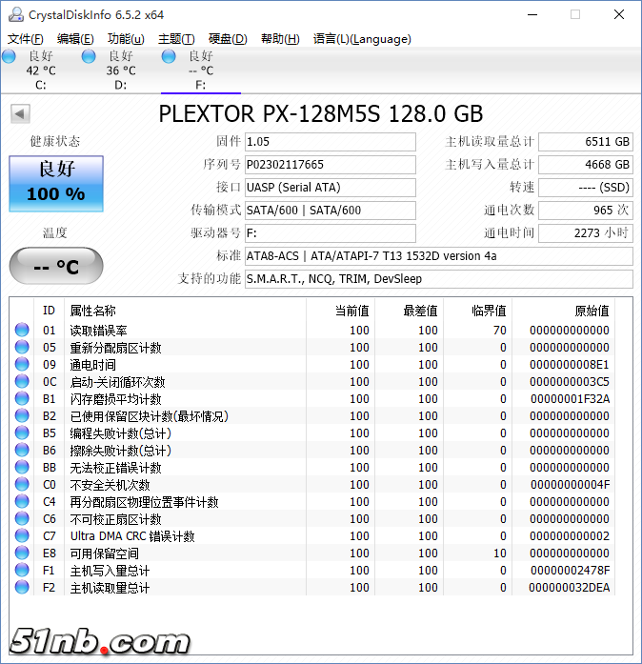Open the 帮助(H) menu
This screenshot has height=664, width=642.
click(x=280, y=39)
